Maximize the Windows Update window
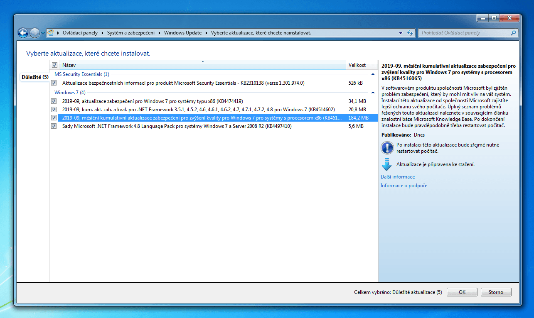534x318 pixels. tap(494, 18)
